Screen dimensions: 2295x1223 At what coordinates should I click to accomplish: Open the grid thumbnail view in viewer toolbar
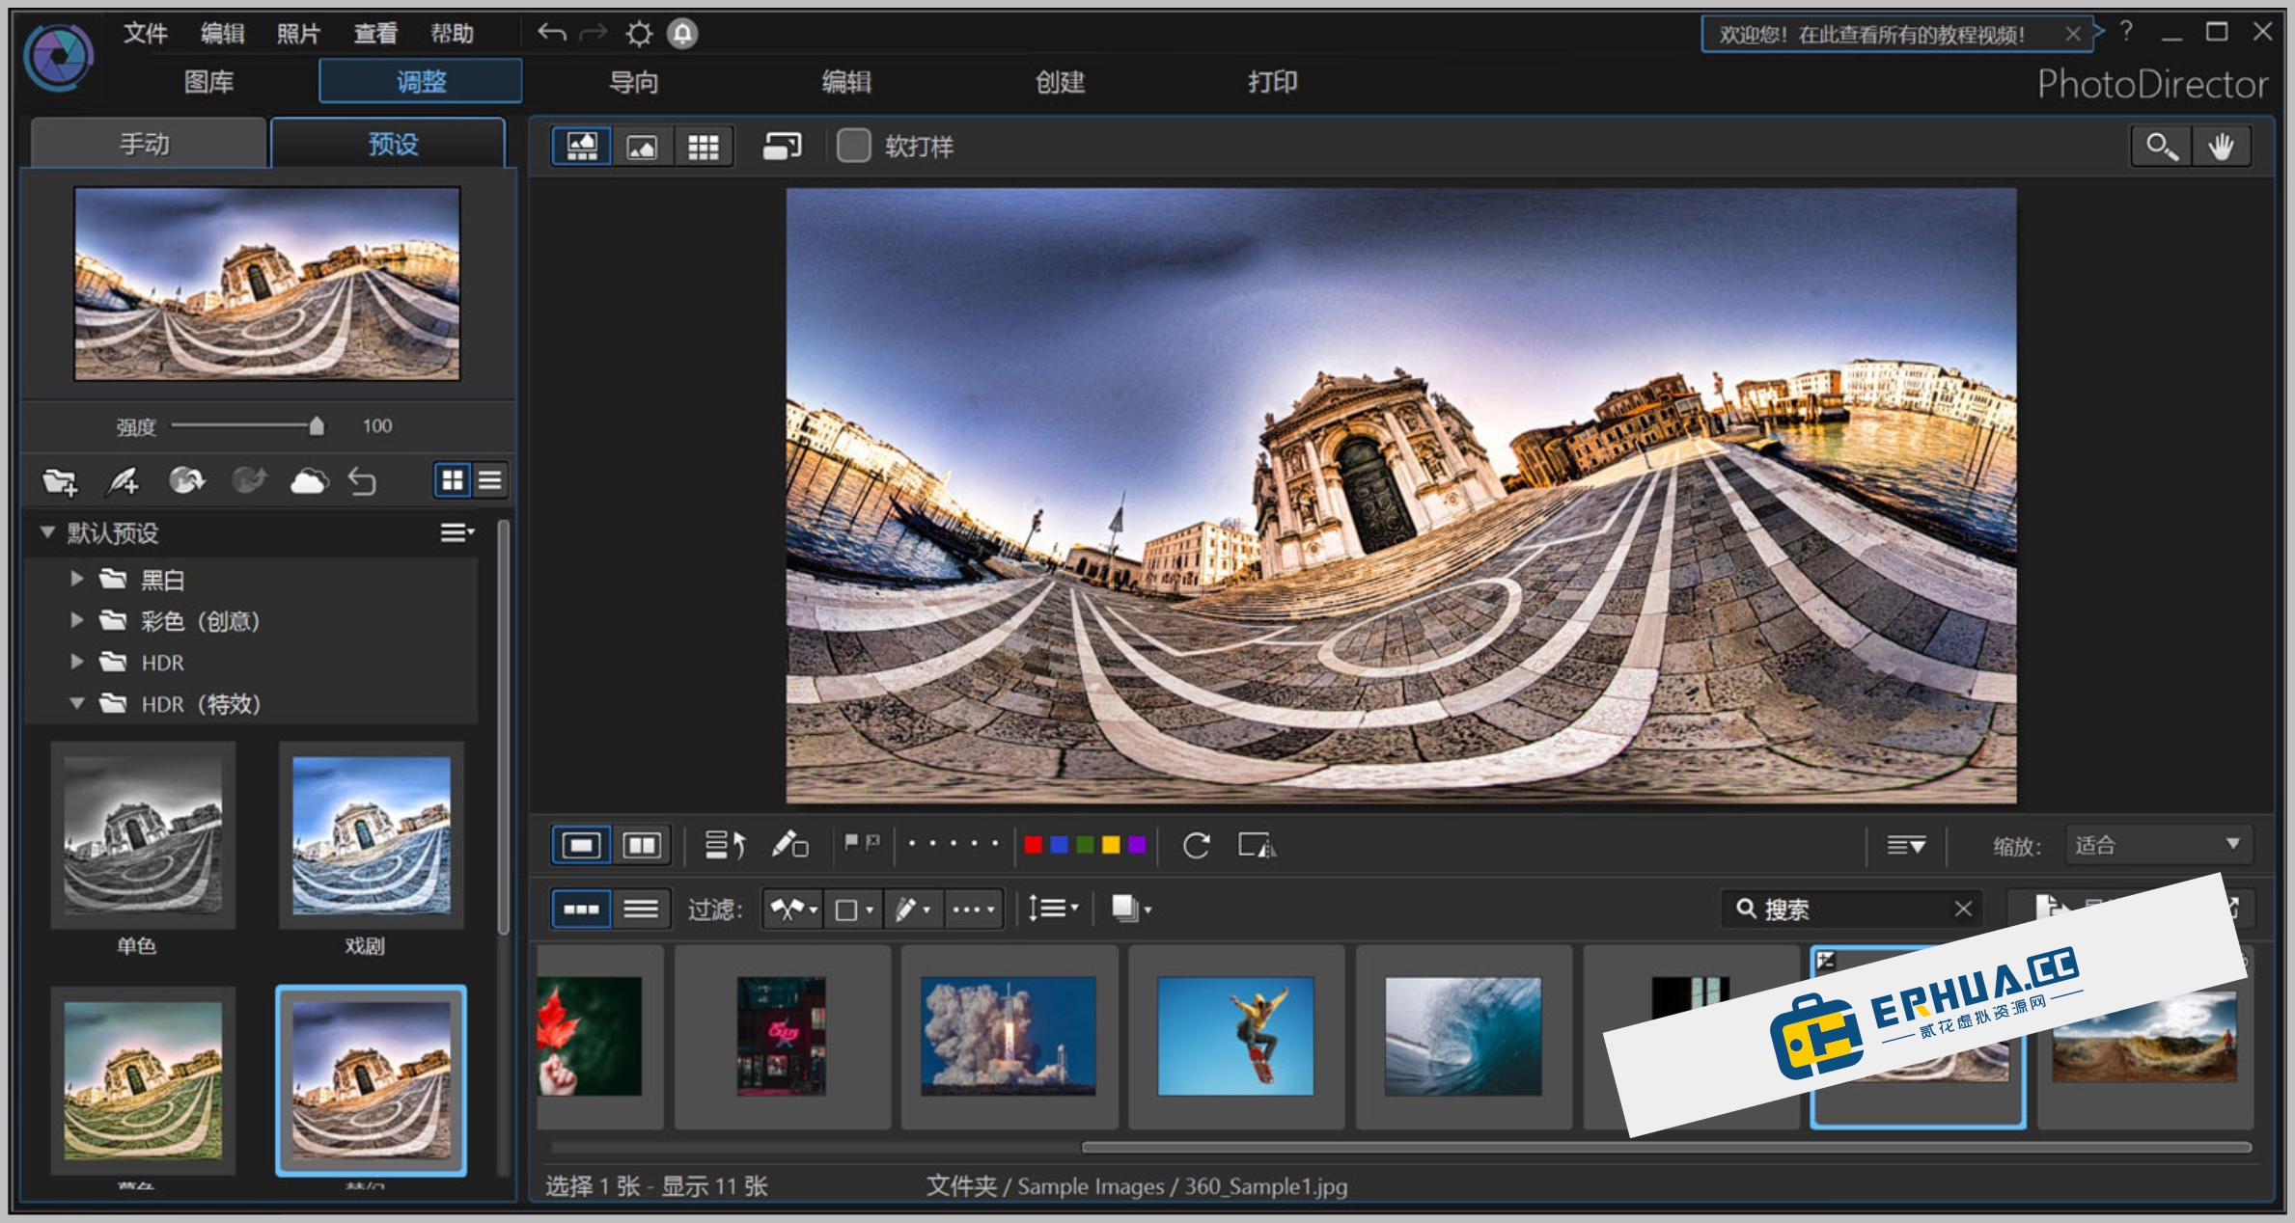coord(704,146)
